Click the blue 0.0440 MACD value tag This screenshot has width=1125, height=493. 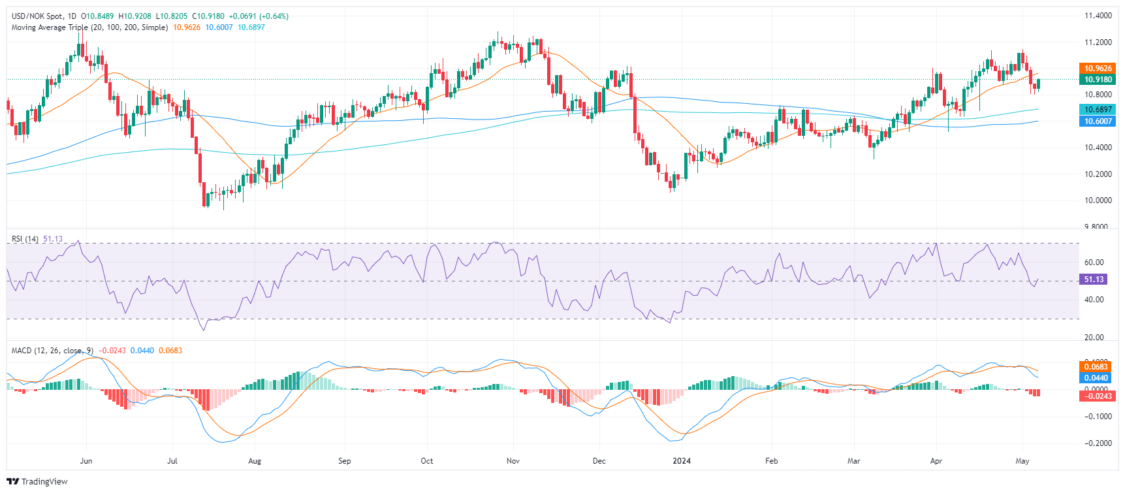[1098, 377]
